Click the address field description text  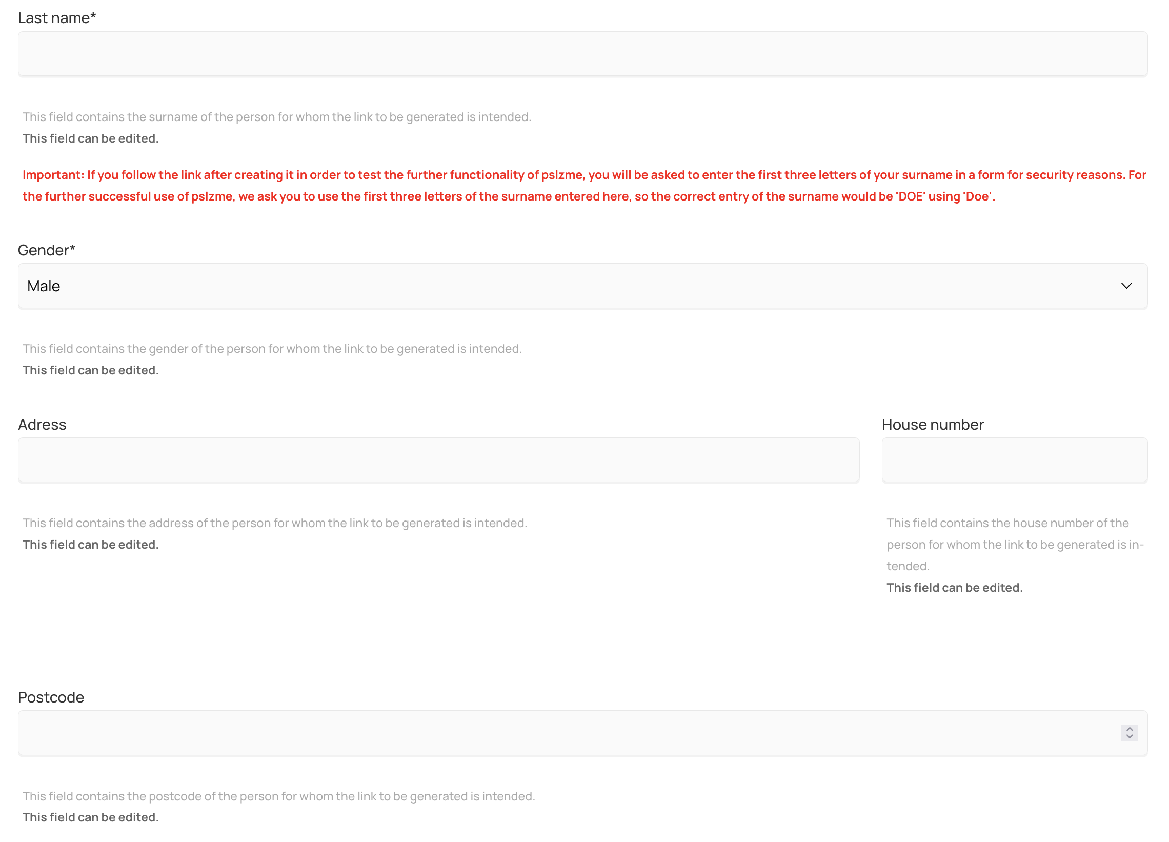(x=274, y=524)
